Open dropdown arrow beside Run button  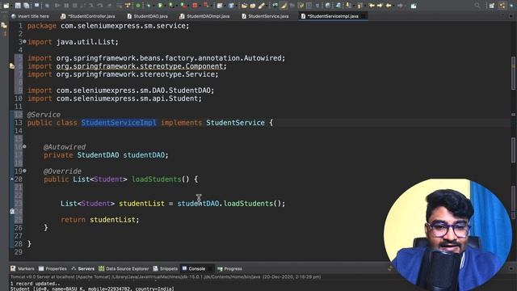(x=165, y=6)
